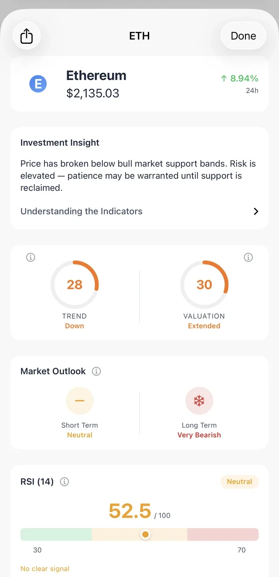Open info tooltip for the Valuation gauge
Image resolution: width=279 pixels, height=577 pixels.
coord(248,257)
